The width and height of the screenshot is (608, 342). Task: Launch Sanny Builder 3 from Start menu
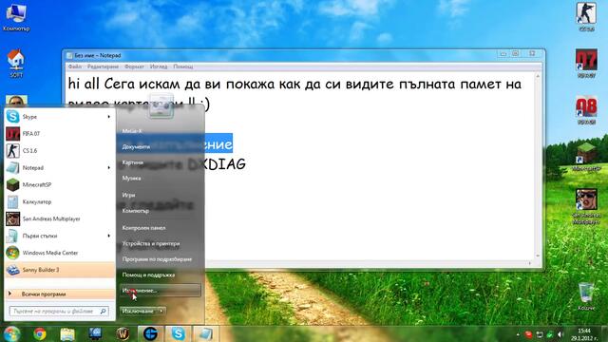point(59,270)
